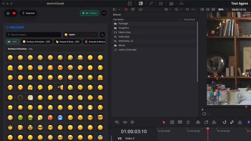251x141 pixels.
Task: Click the Cloud Sync column header
Action: (189, 19)
